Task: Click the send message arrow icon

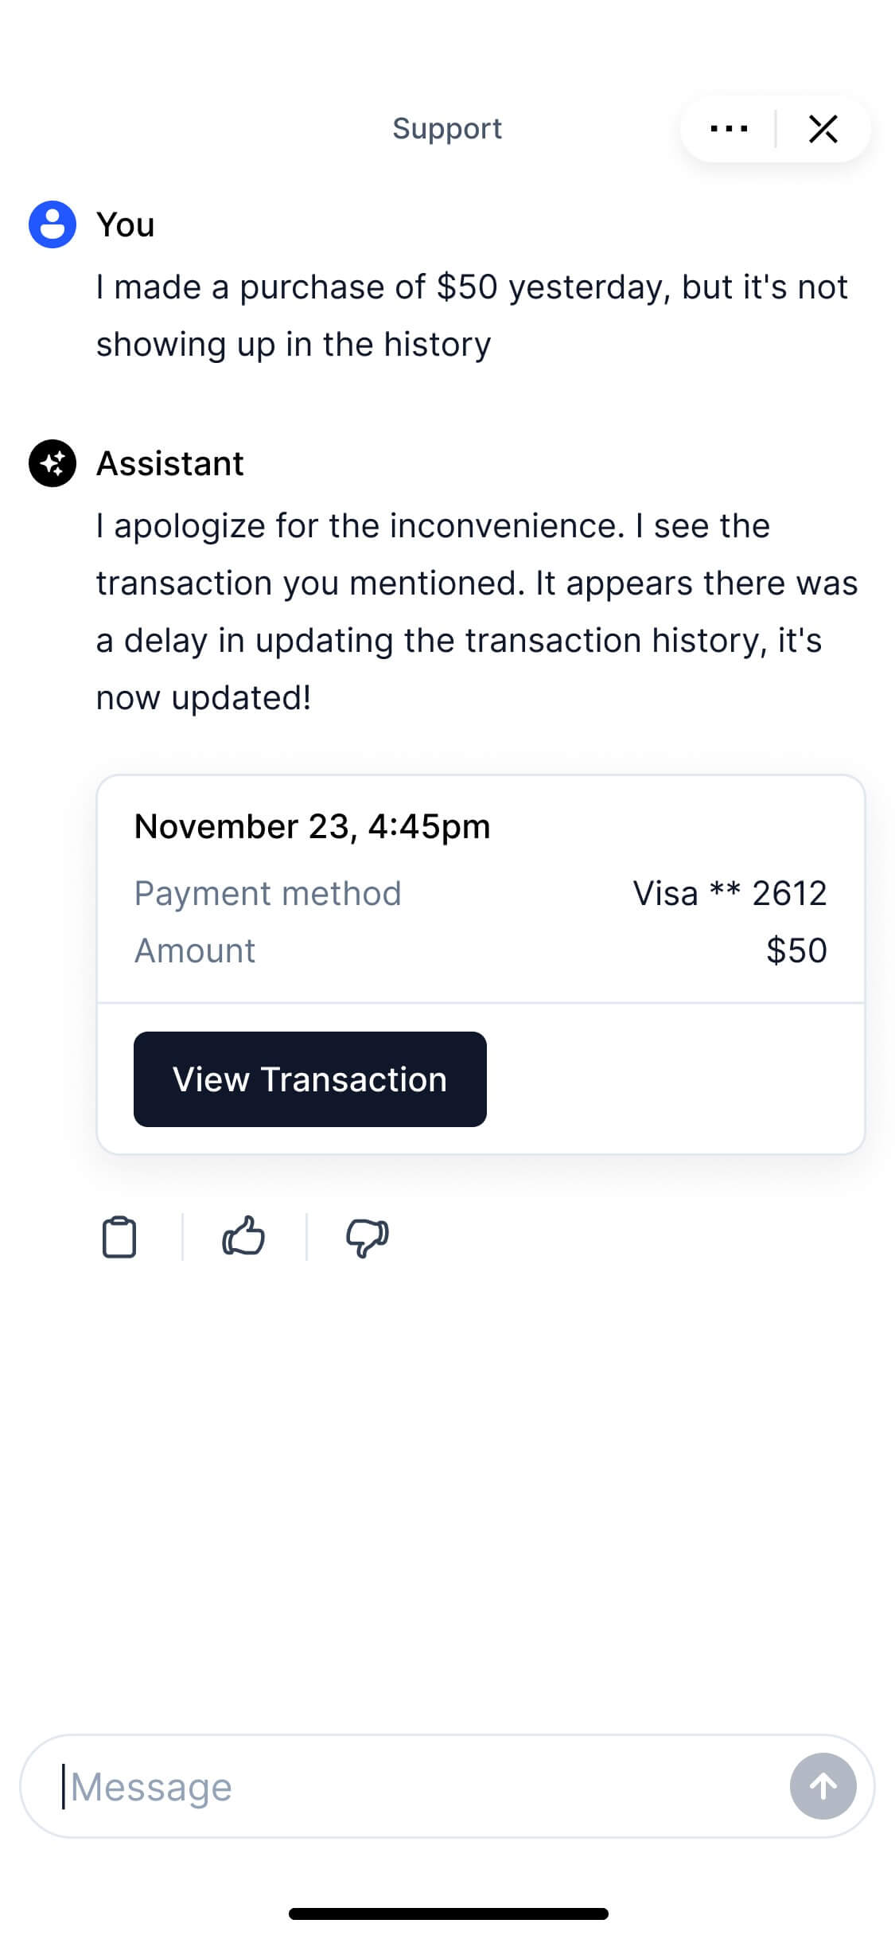Action: [823, 1787]
